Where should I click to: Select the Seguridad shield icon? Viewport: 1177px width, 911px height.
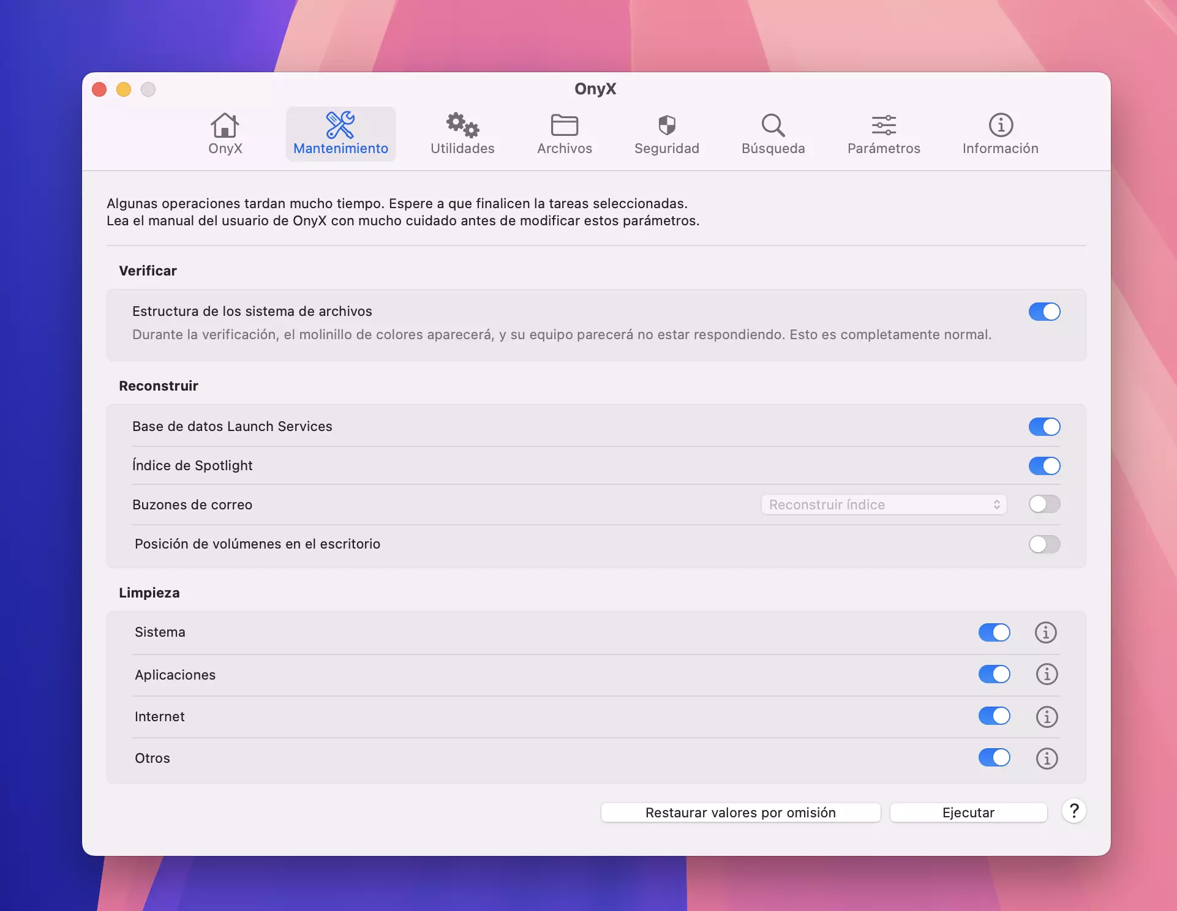point(666,126)
